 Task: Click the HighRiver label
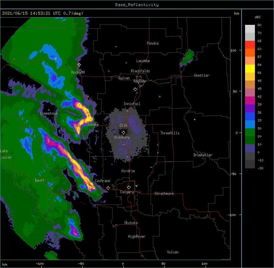pos(137,236)
